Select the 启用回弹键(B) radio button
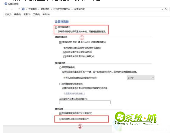Image resolution: width=170 pixels, height=133 pixels. point(60,68)
